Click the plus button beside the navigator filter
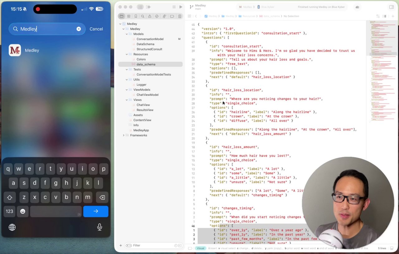 121,246
